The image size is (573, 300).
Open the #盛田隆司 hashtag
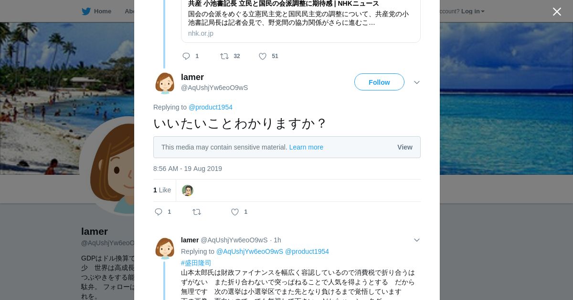coord(196,263)
